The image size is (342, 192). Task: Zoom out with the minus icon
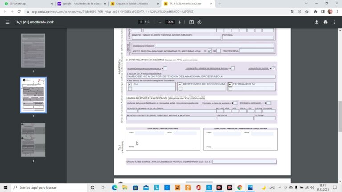pyautogui.click(x=160, y=22)
